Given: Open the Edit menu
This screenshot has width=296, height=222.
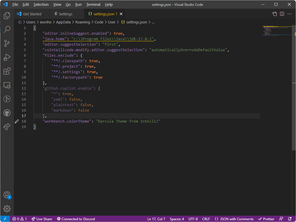Looking at the screenshot, I should (x=26, y=5).
